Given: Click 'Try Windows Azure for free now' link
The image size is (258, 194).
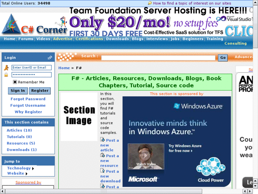Looking at the screenshot, I should (x=185, y=148).
